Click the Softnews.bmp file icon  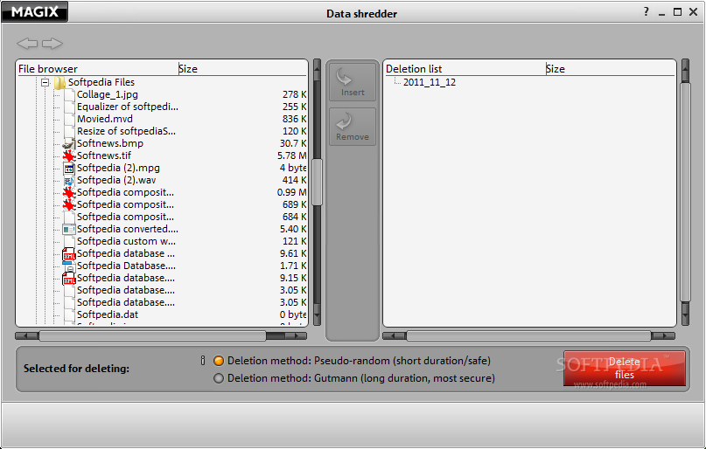(x=69, y=143)
